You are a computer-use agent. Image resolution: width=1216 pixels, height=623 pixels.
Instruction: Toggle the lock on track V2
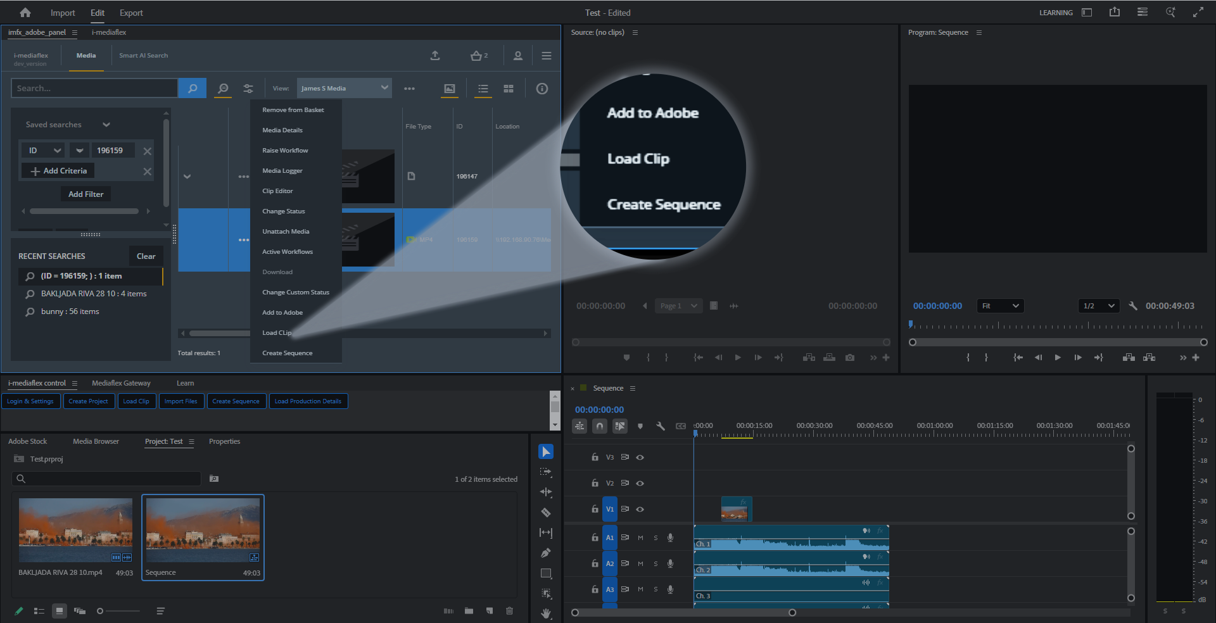click(595, 483)
